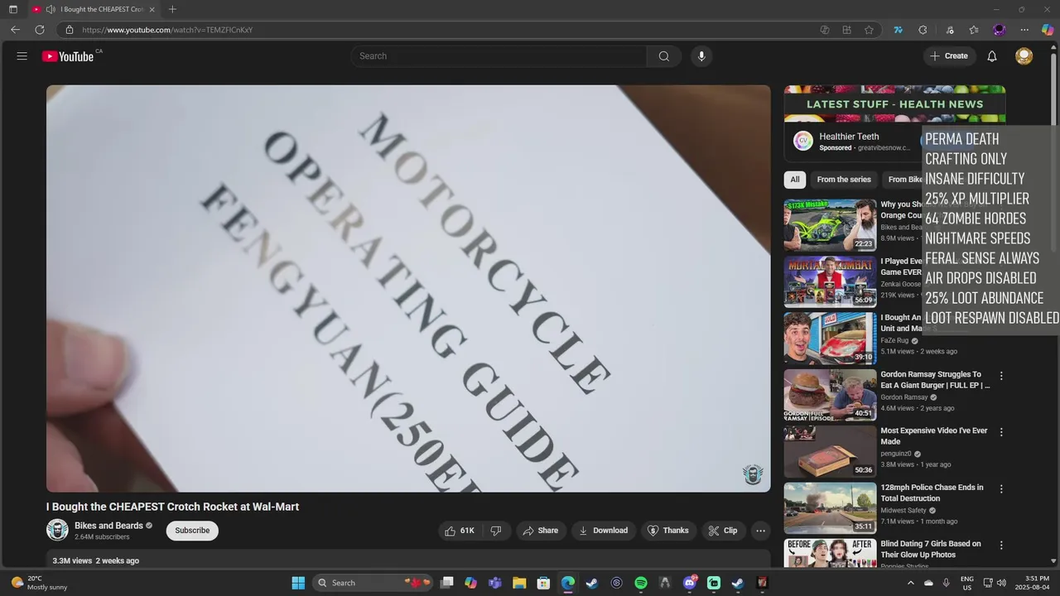The height and width of the screenshot is (596, 1060).
Task: Open more actions menu below the video
Action: pos(760,531)
